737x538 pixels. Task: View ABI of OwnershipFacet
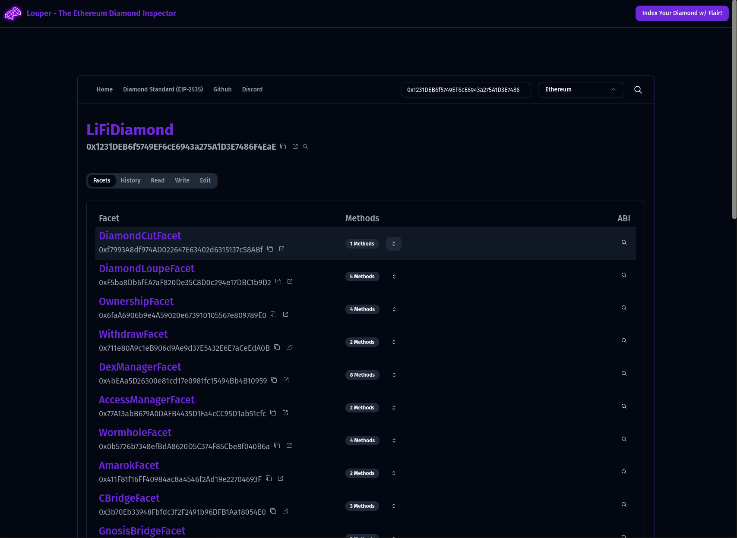point(624,308)
